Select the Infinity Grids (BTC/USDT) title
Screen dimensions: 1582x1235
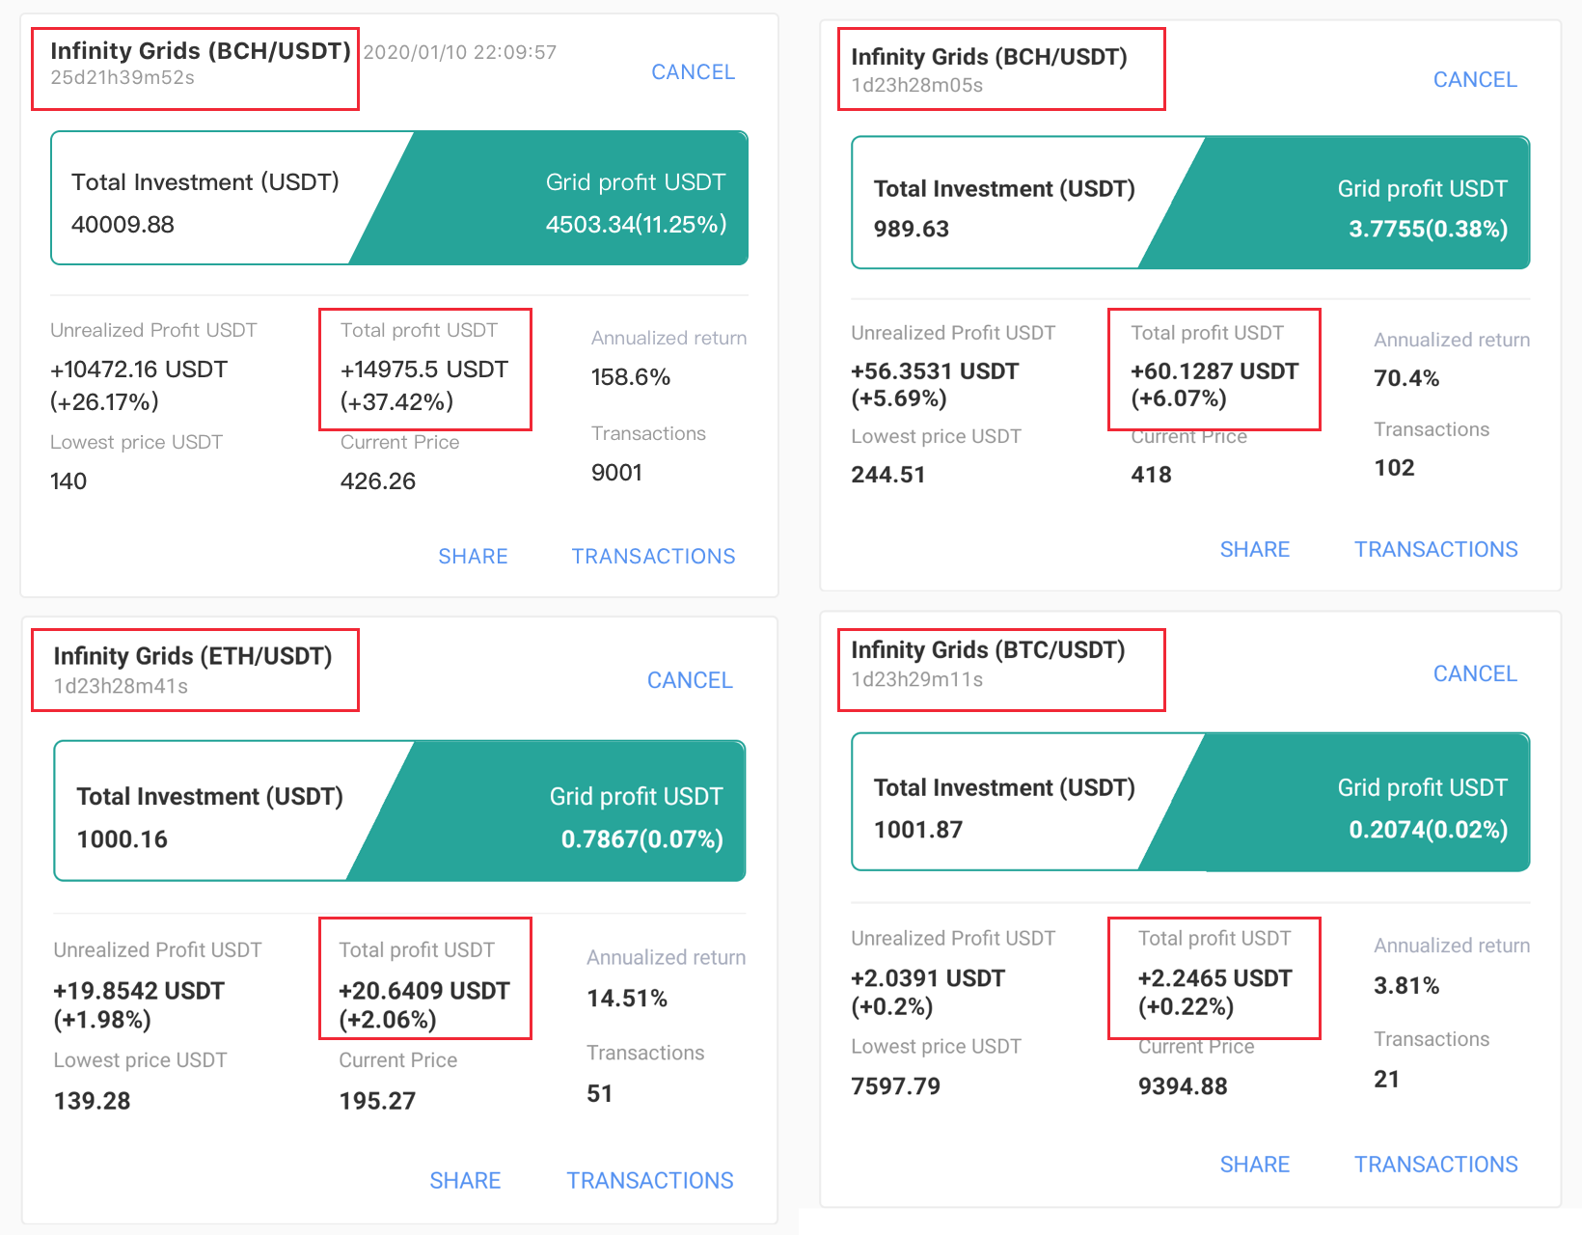tap(987, 650)
